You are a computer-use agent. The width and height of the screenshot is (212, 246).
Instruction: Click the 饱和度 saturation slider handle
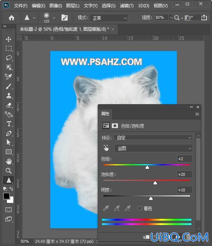155,183
